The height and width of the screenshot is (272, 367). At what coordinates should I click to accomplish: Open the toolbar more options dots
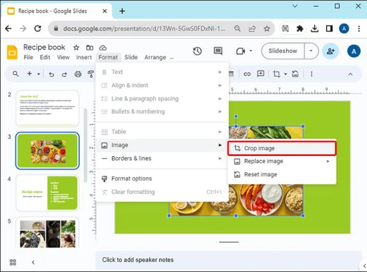pyautogui.click(x=311, y=74)
